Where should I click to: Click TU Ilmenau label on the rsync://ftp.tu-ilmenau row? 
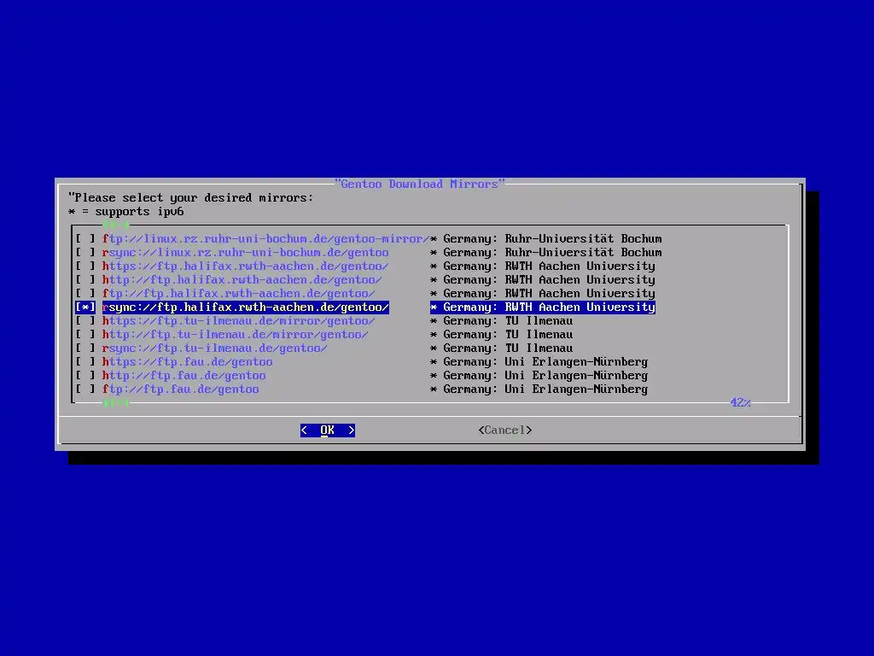point(539,348)
